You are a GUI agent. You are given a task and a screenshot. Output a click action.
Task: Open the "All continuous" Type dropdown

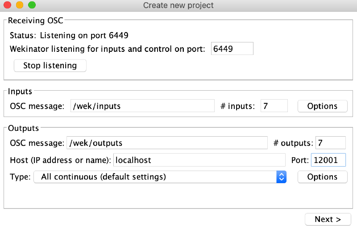[x=156, y=177]
